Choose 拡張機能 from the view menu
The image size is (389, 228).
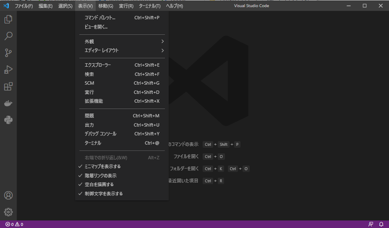click(x=122, y=101)
